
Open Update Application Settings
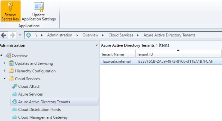[39, 12]
